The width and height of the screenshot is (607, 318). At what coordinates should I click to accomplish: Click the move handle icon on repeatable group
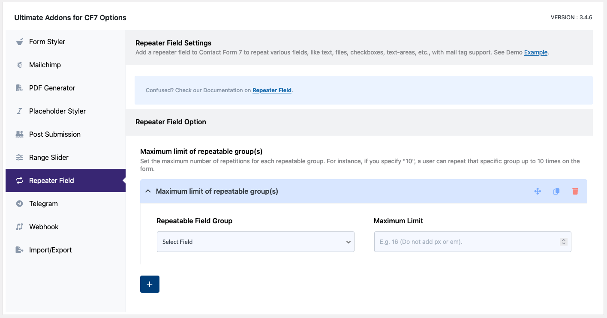coord(538,191)
